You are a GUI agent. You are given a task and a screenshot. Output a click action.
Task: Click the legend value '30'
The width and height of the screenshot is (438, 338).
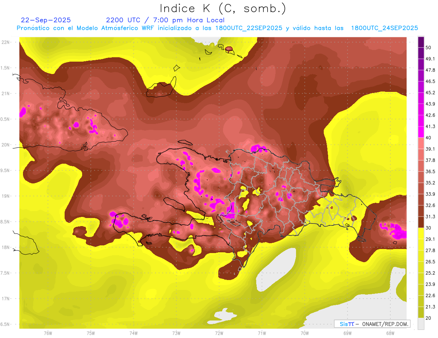point(429,228)
